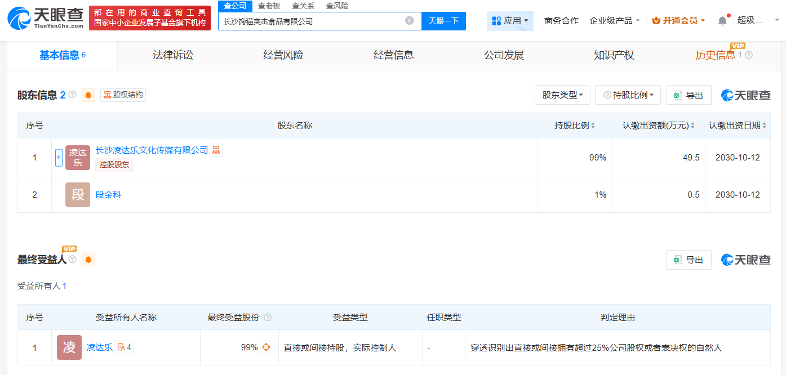Click the 股权结构 icon beside 长沙凌达乐文化传媒有限公司
The height and width of the screenshot is (375, 786).
[x=216, y=150]
